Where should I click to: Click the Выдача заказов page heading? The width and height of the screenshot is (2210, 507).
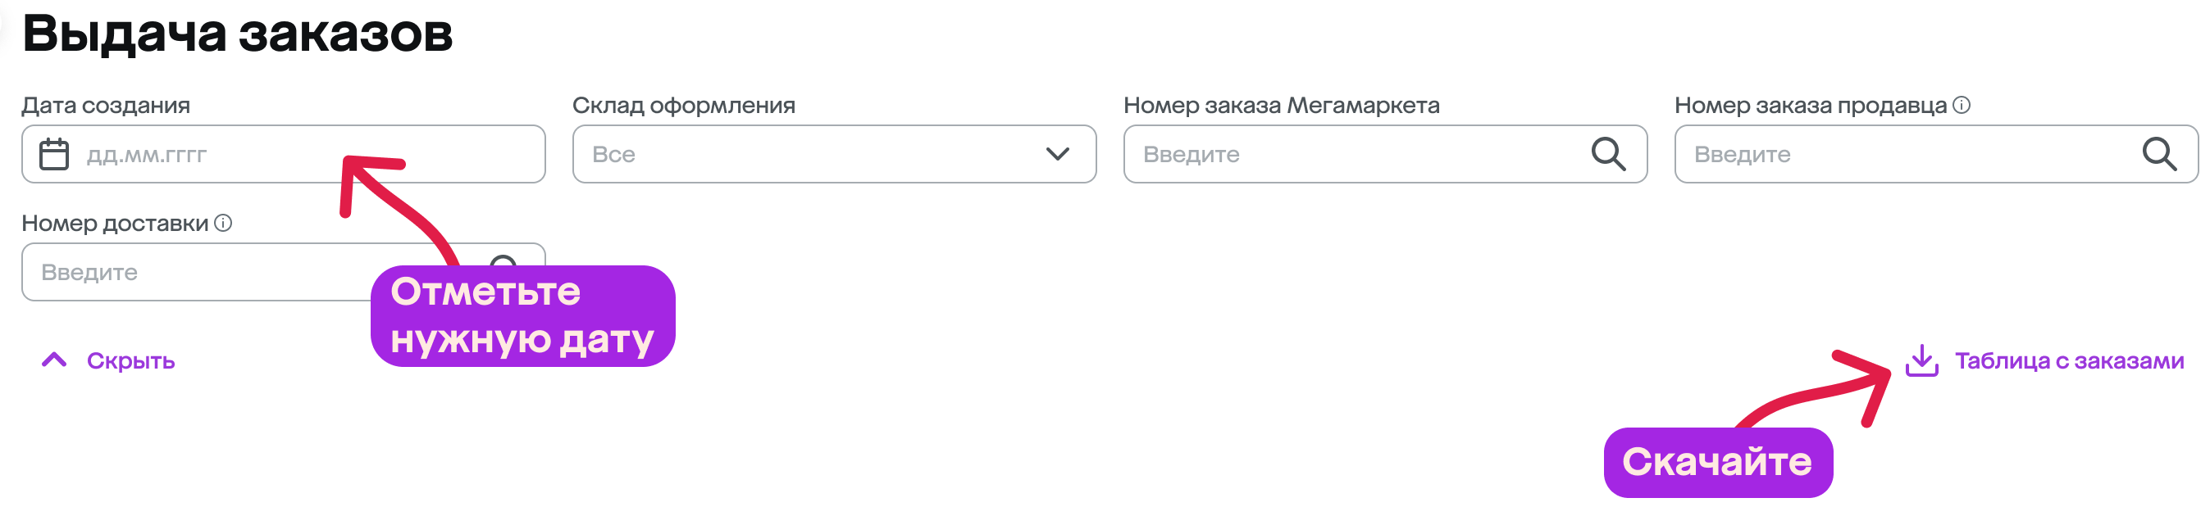tap(237, 34)
